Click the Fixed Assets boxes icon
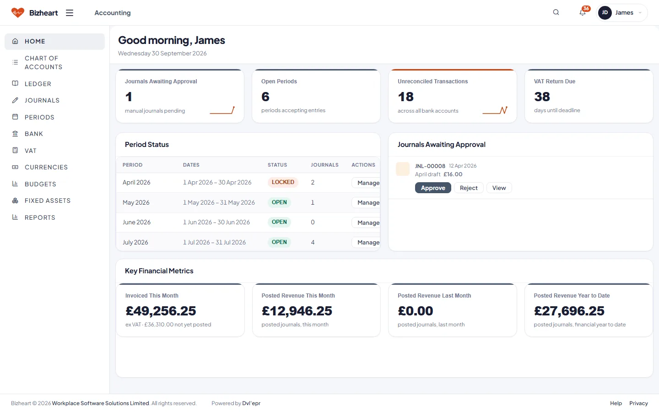Image resolution: width=659 pixels, height=412 pixels. tap(15, 201)
